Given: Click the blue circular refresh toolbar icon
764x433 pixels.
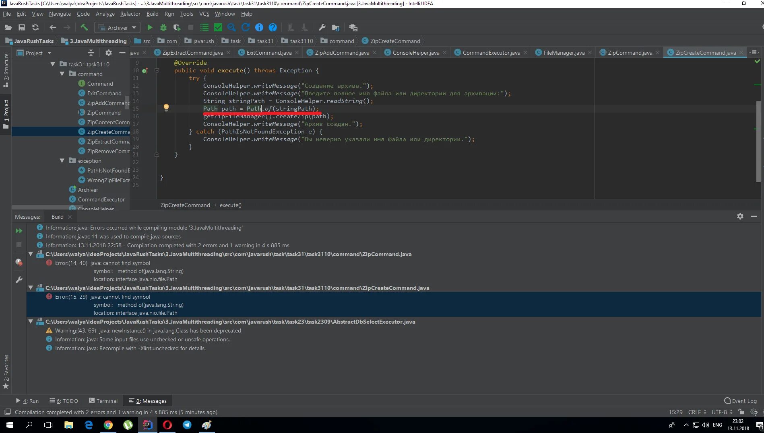Looking at the screenshot, I should (x=246, y=27).
